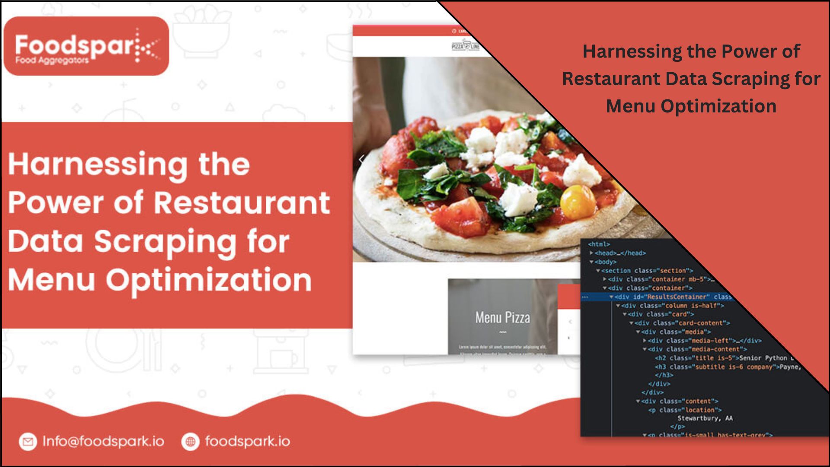Click the Pizza Line logo in the header
This screenshot has width=830, height=467.
pos(465,46)
